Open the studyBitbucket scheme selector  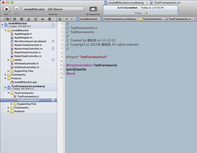(x=34, y=9)
